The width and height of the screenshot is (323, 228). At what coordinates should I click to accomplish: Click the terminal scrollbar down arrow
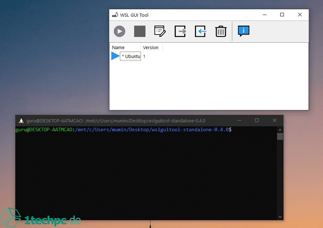[280, 217]
